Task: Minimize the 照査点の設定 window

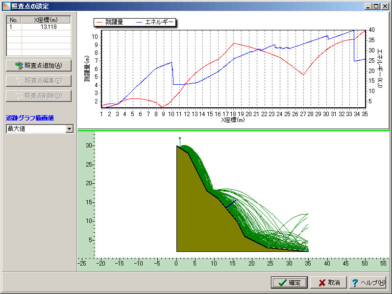Action: point(368,6)
